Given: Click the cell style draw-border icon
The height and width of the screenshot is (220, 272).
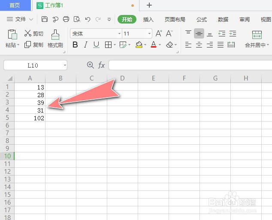Looking at the screenshot, I should (123, 45).
